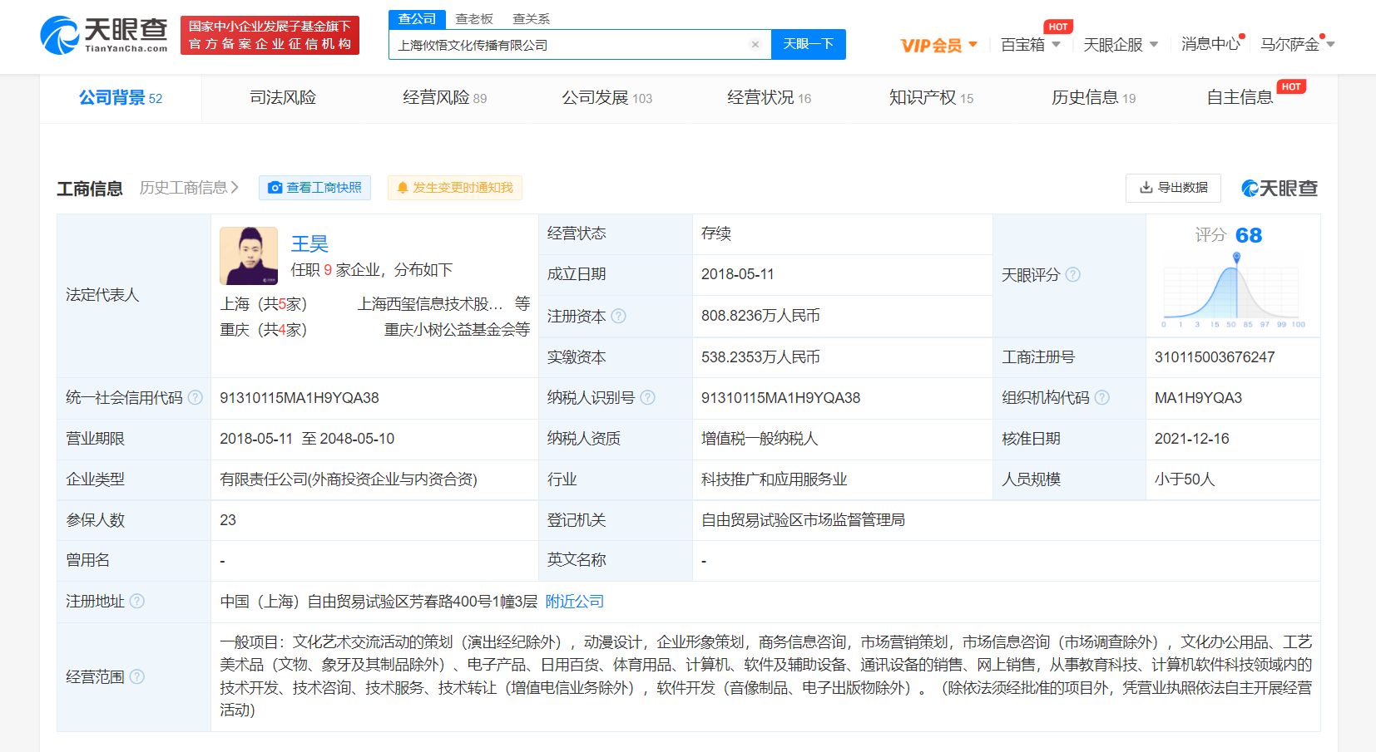The image size is (1376, 752).
Task: Click help icon next to 天眼评分
Action: (x=1073, y=274)
